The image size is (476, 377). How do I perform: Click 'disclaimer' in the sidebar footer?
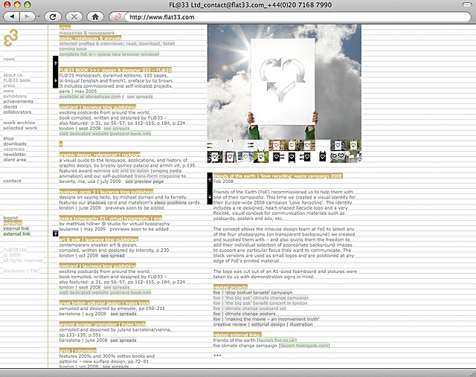click(x=14, y=271)
